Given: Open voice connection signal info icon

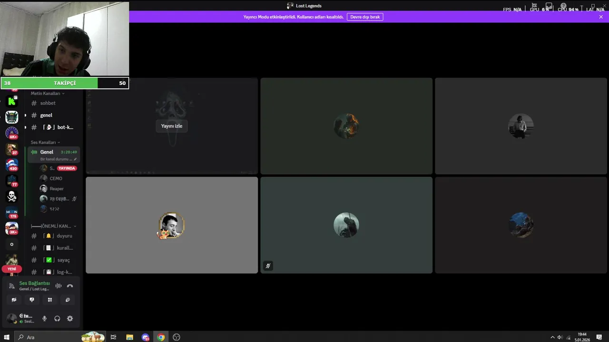Looking at the screenshot, I should 12,286.
